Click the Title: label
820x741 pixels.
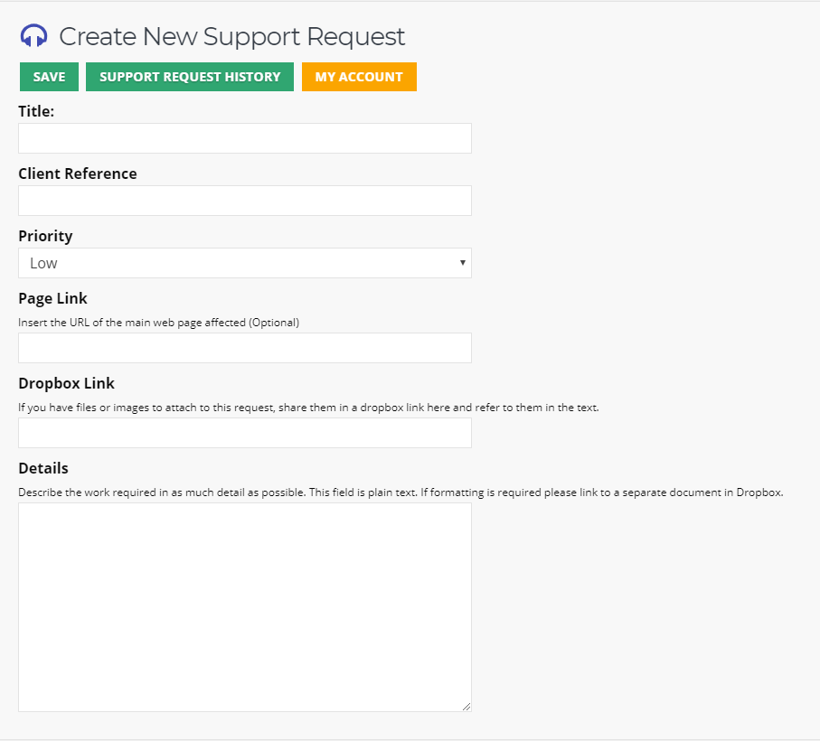coord(36,111)
